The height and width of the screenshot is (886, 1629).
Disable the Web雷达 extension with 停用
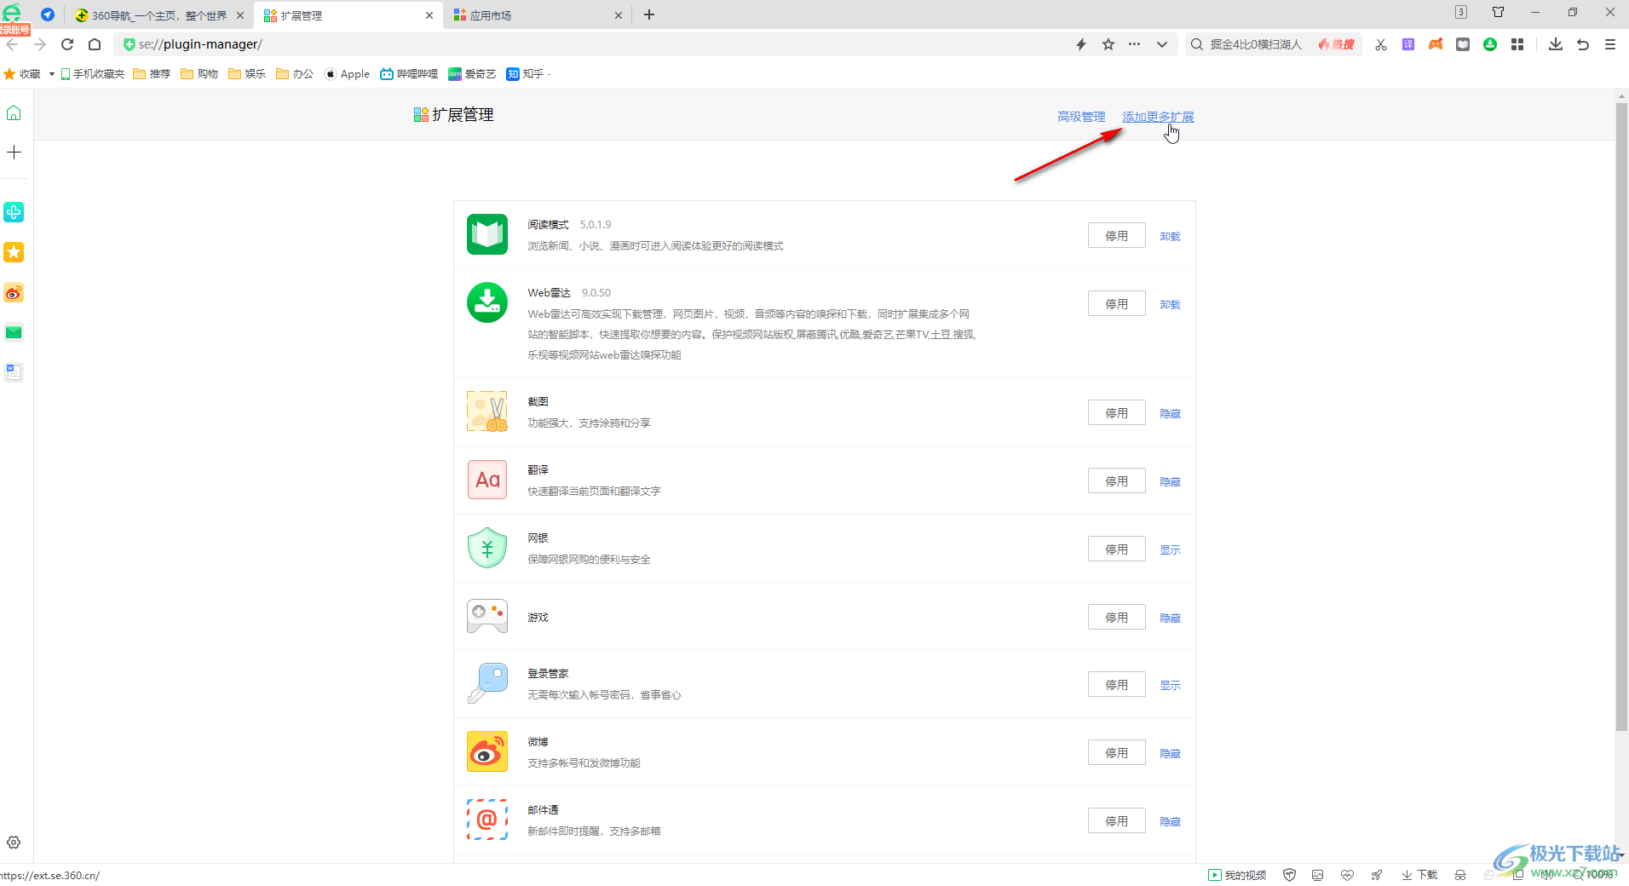[1117, 304]
